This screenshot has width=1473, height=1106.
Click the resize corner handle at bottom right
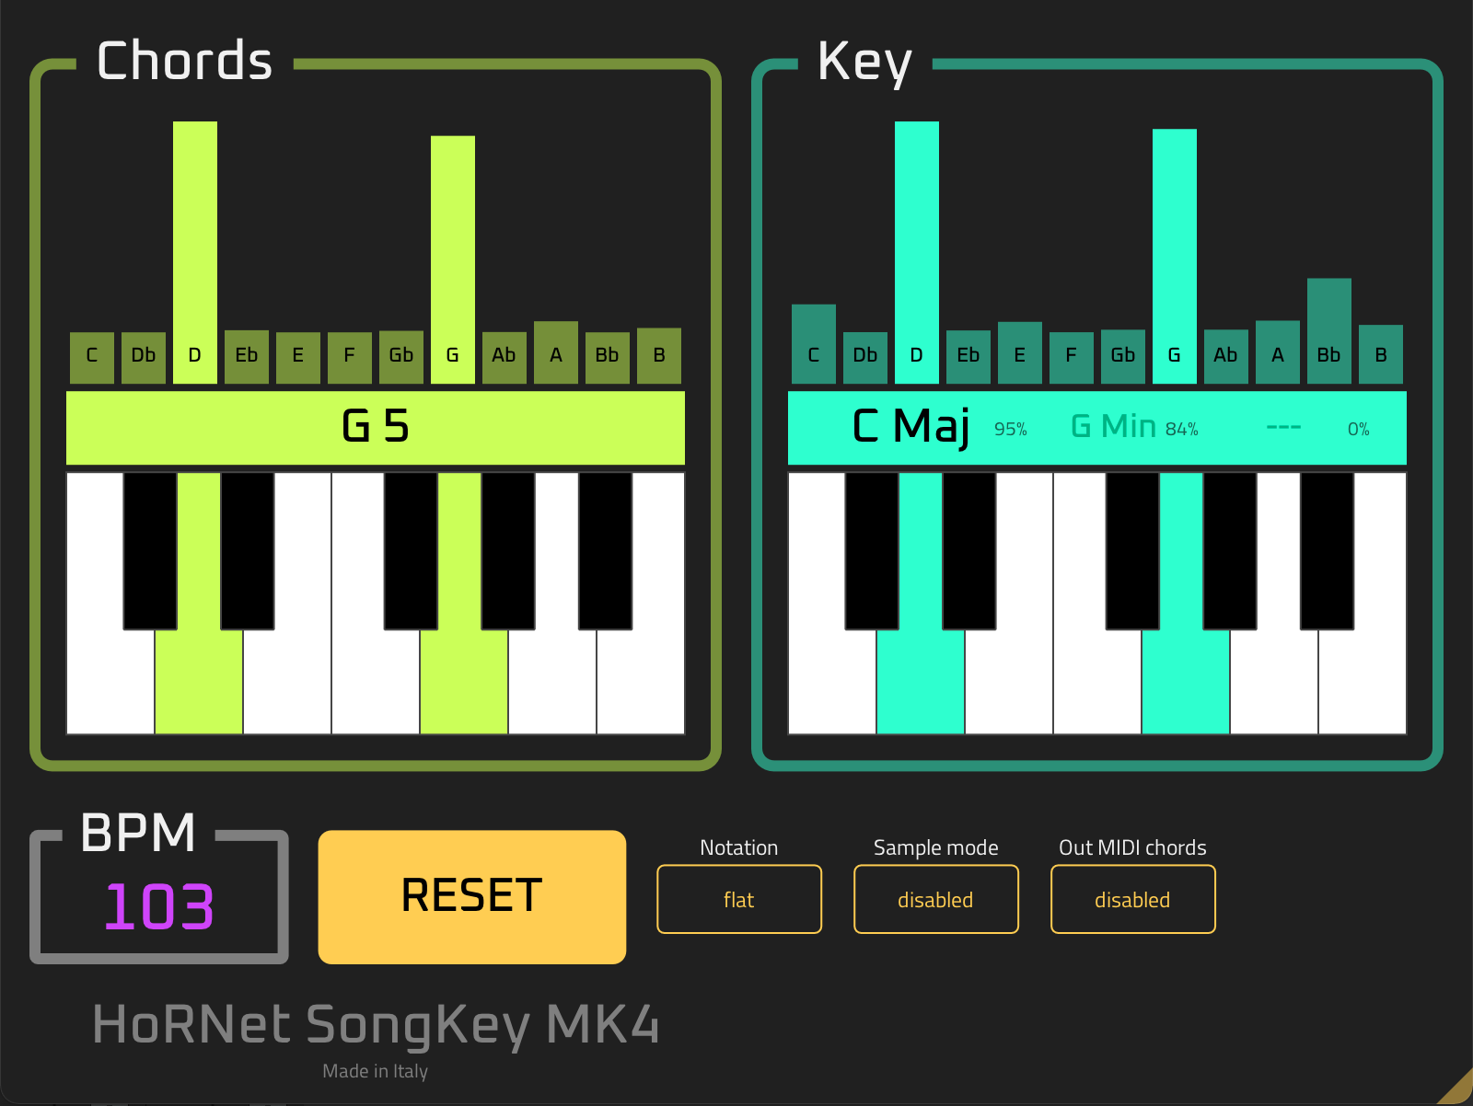coord(1457,1089)
